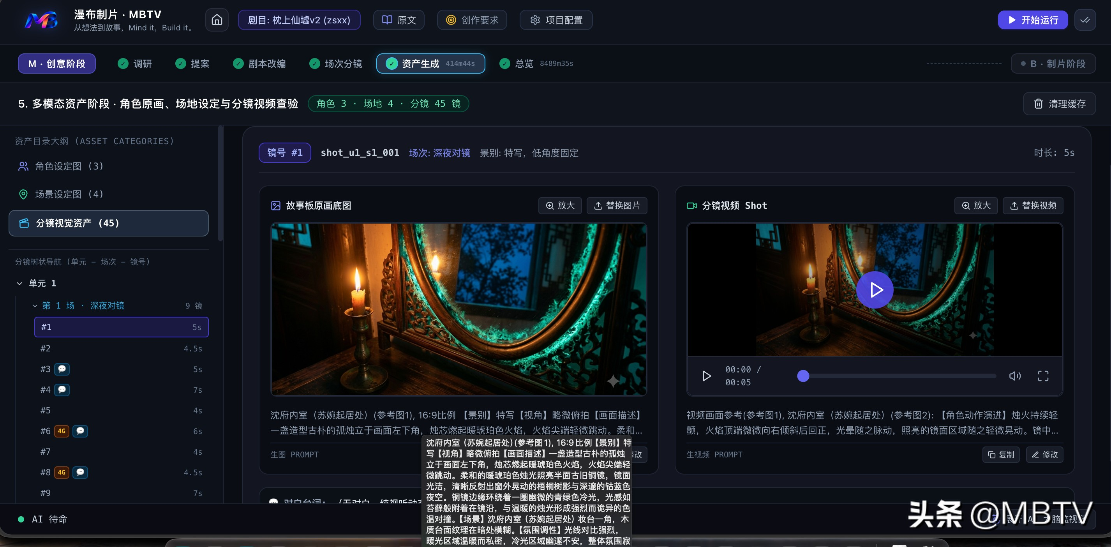Image resolution: width=1111 pixels, height=547 pixels.
Task: Collapse the 单元 1 tree node
Action: [x=19, y=283]
